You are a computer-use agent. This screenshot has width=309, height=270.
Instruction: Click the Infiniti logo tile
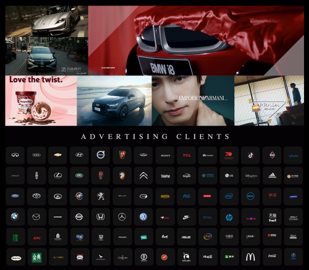[15, 155]
